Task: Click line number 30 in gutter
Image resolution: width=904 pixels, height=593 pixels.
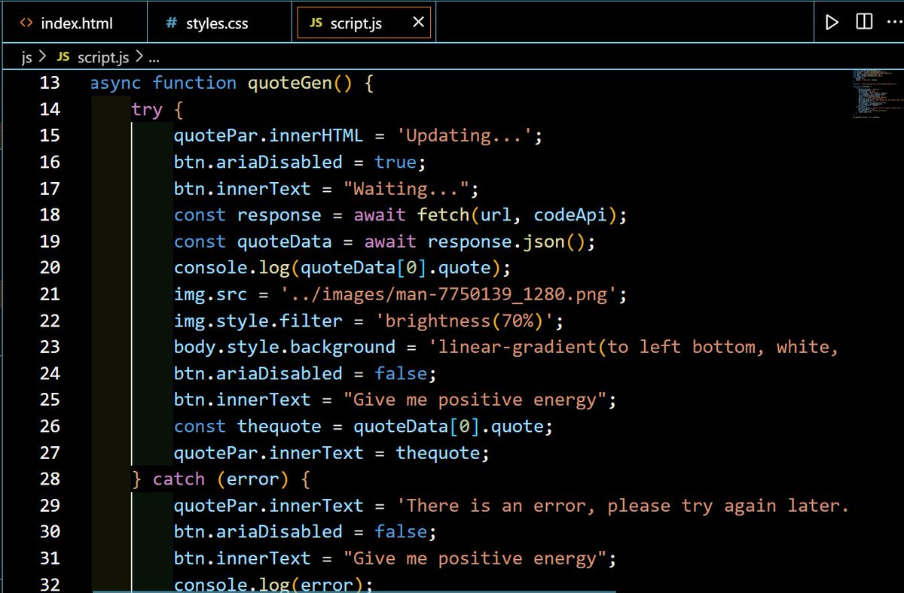Action: [x=50, y=531]
